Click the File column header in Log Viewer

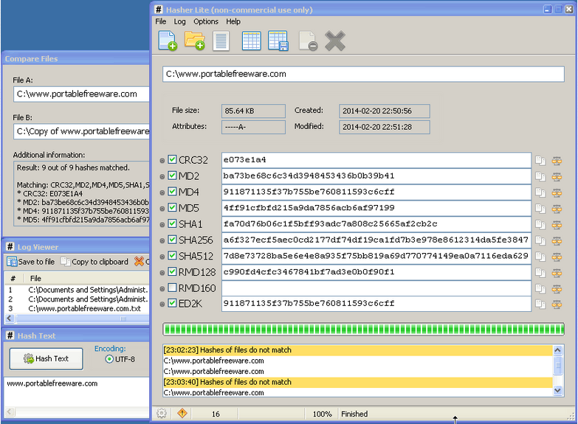tap(87, 279)
